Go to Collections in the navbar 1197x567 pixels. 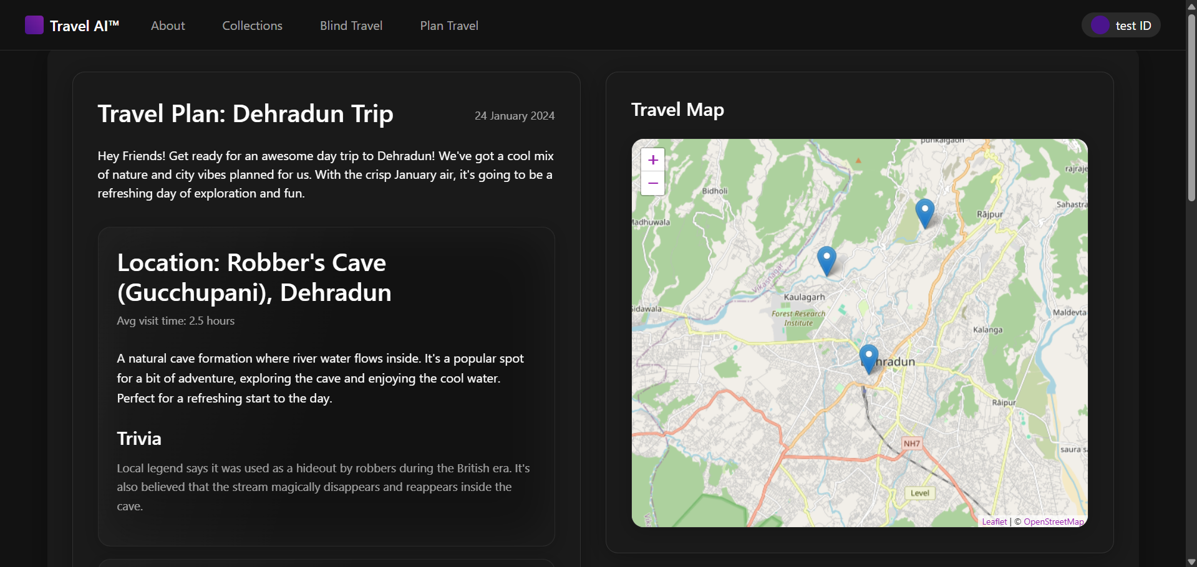pos(252,26)
